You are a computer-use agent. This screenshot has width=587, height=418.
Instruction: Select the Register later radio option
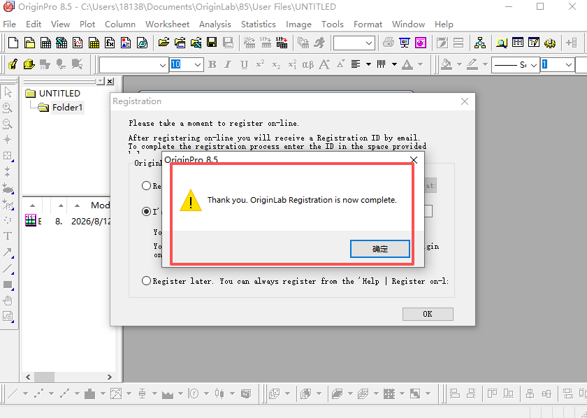pyautogui.click(x=146, y=280)
